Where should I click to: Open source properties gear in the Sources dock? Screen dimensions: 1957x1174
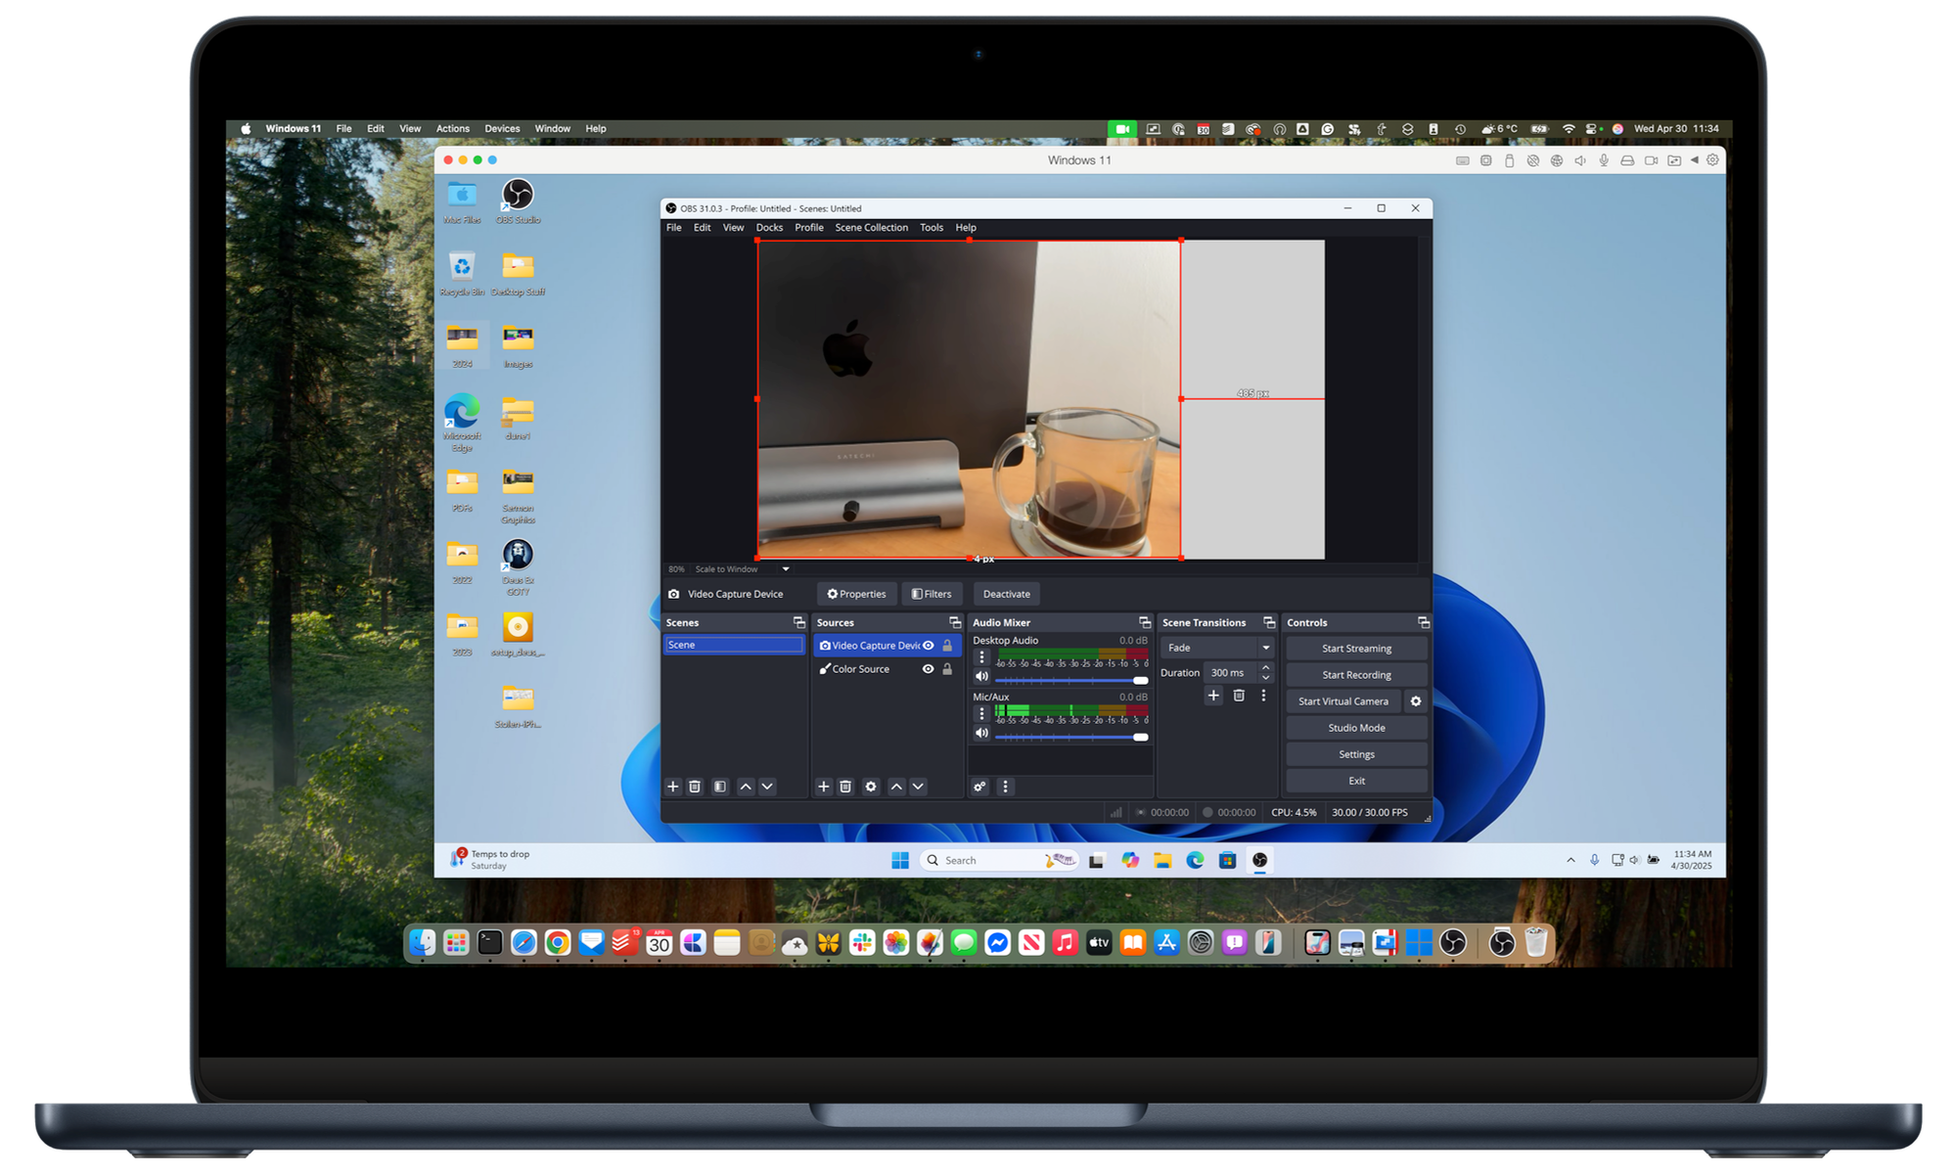tap(871, 787)
